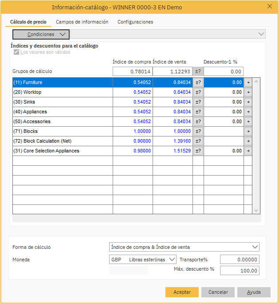Click the ±? button for Block Calculation (Net)
The height and width of the screenshot is (304, 279).
pyautogui.click(x=198, y=141)
